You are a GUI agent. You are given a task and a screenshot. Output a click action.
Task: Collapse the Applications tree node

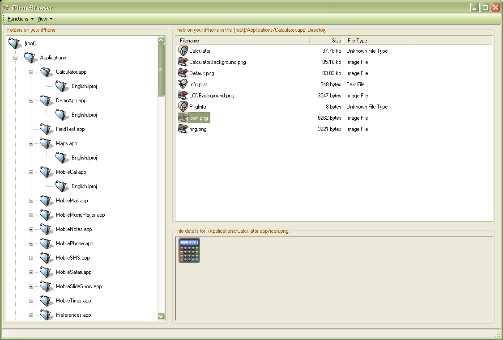pos(15,58)
